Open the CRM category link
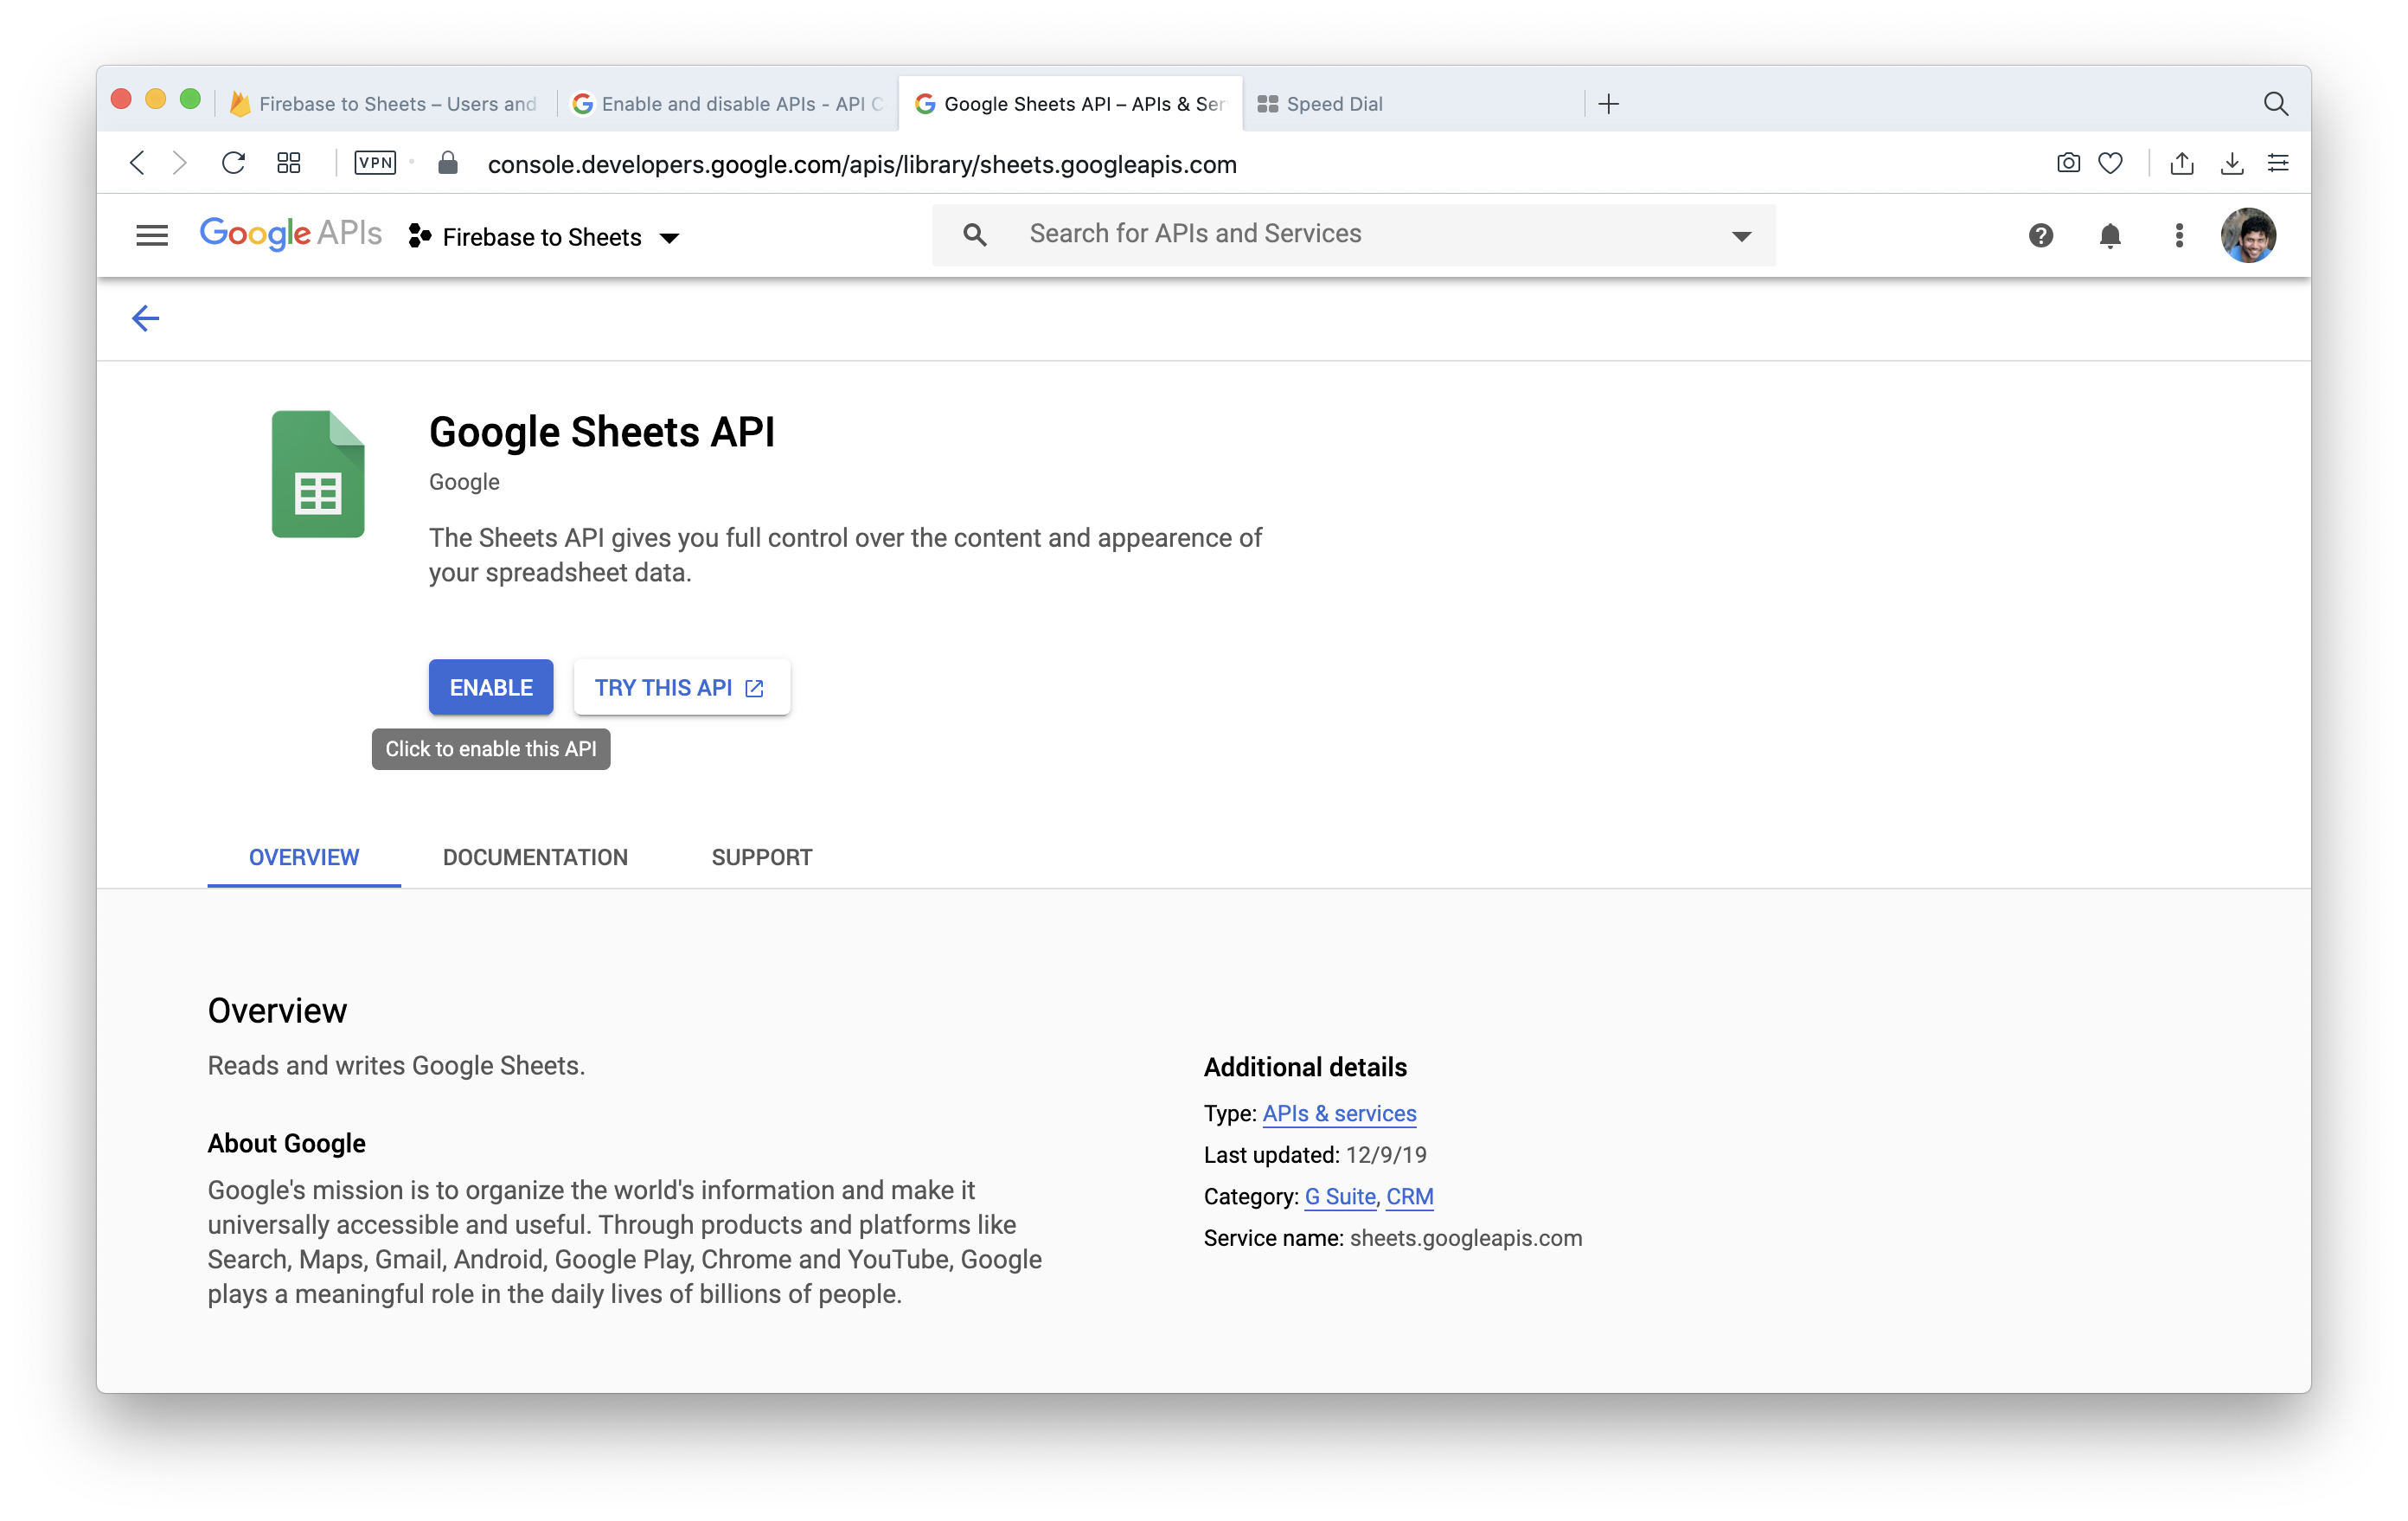Viewport: 2408px width, 1521px height. (1410, 1196)
